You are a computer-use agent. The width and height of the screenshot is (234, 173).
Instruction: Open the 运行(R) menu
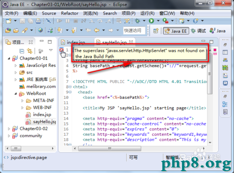(x=147, y=14)
